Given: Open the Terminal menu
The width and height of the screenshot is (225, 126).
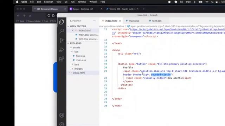Looking at the screenshot, I should point(82,2).
